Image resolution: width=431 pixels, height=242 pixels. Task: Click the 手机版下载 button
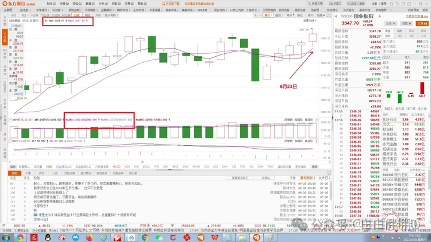point(171,4)
